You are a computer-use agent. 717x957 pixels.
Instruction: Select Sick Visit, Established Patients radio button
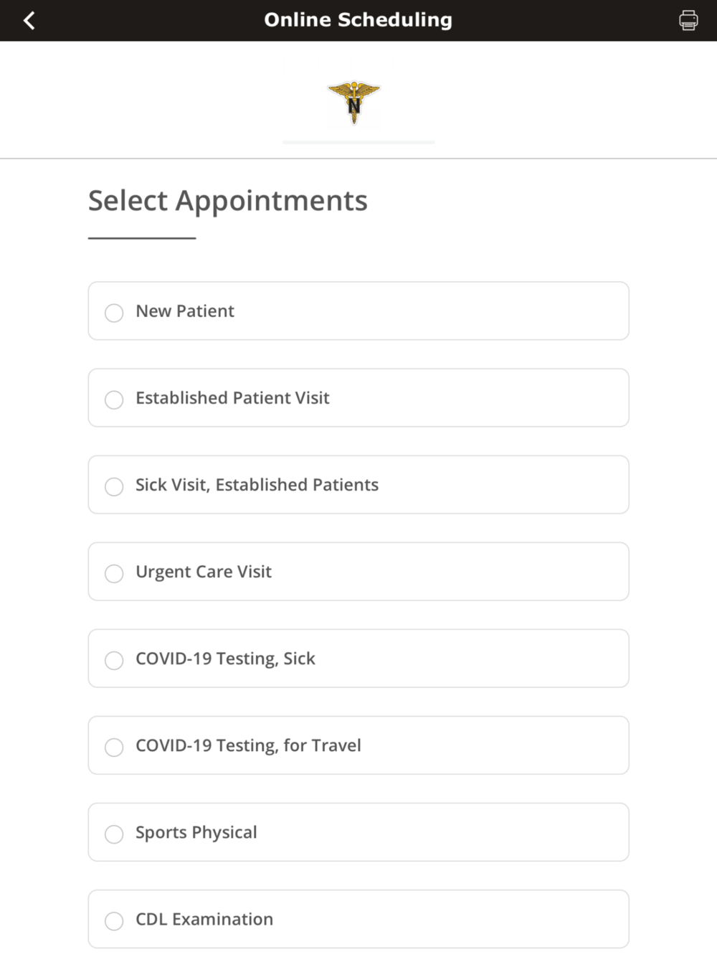pyautogui.click(x=114, y=486)
